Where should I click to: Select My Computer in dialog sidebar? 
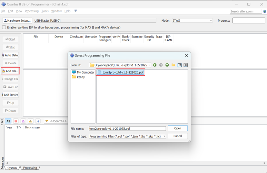tap(83, 72)
